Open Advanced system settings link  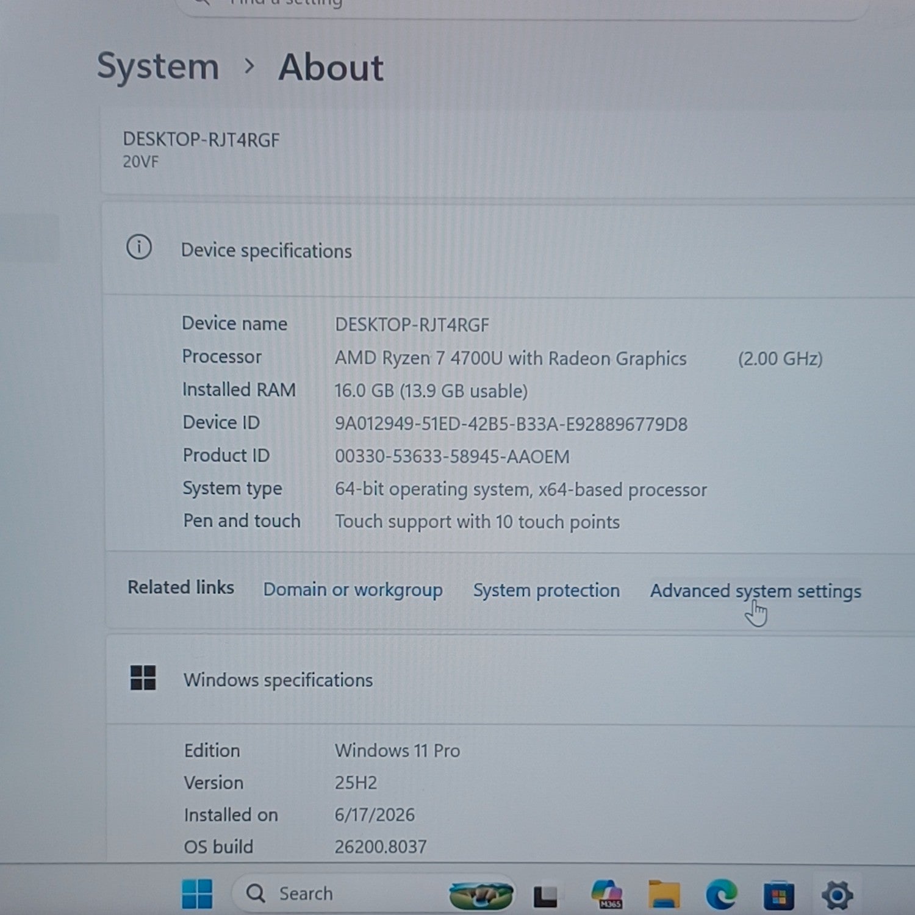point(755,591)
